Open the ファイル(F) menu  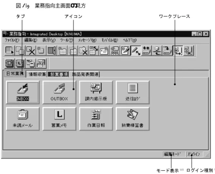click(12, 40)
